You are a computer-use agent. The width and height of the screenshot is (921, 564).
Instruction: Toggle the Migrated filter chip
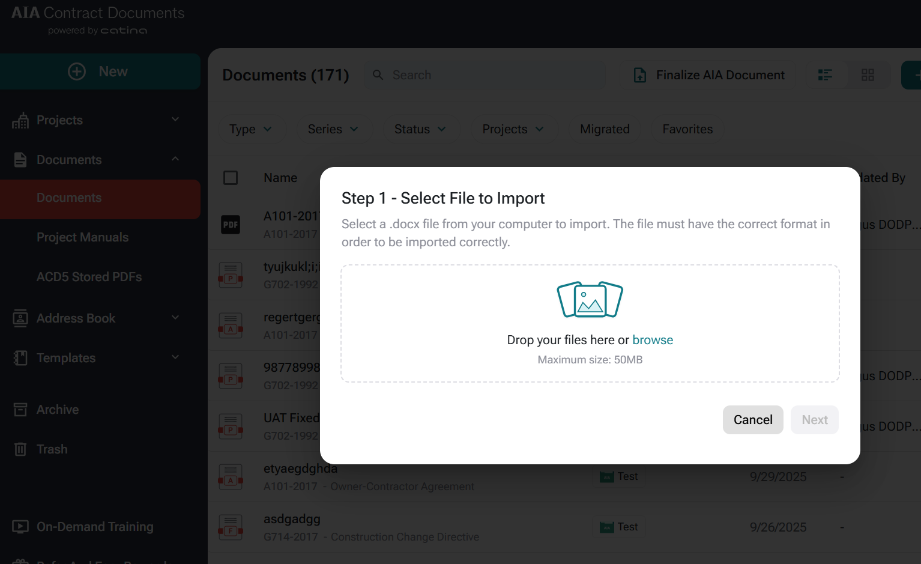tap(605, 129)
